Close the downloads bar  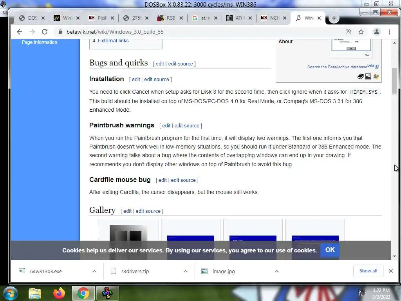coord(390,271)
